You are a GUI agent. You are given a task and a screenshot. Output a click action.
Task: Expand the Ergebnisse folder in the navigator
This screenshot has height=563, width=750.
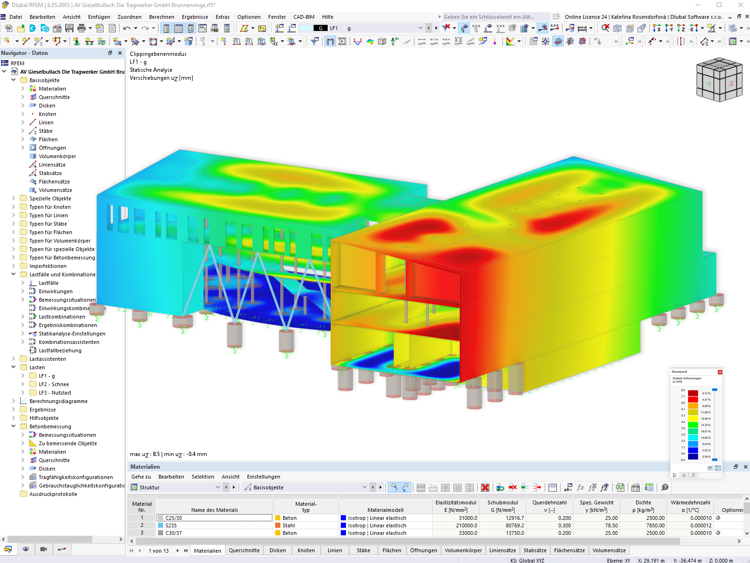15,409
